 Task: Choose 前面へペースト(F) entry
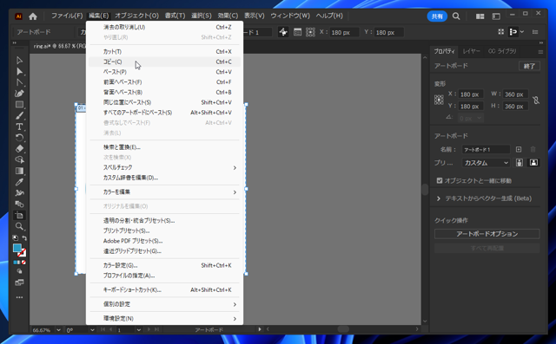(164, 82)
